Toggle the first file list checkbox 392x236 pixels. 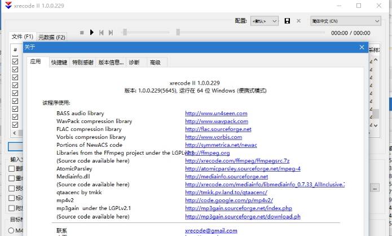[x=15, y=62]
